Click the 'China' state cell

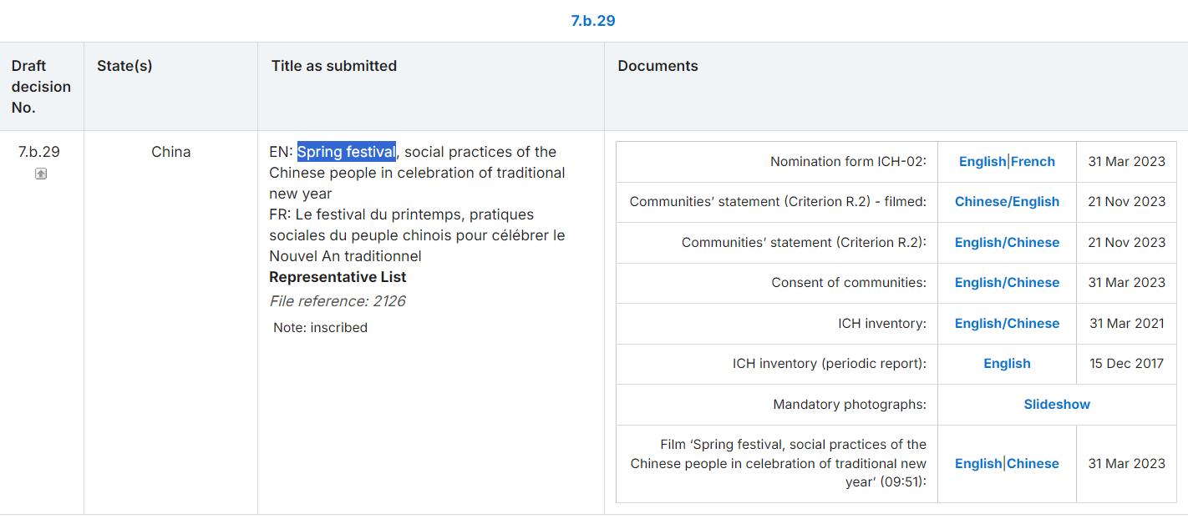[170, 152]
